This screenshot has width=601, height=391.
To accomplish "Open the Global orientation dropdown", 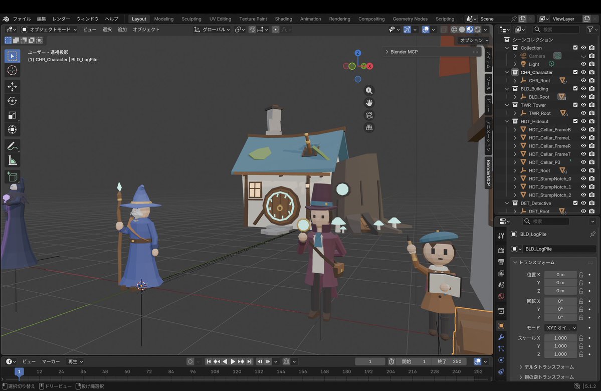I will (x=212, y=30).
